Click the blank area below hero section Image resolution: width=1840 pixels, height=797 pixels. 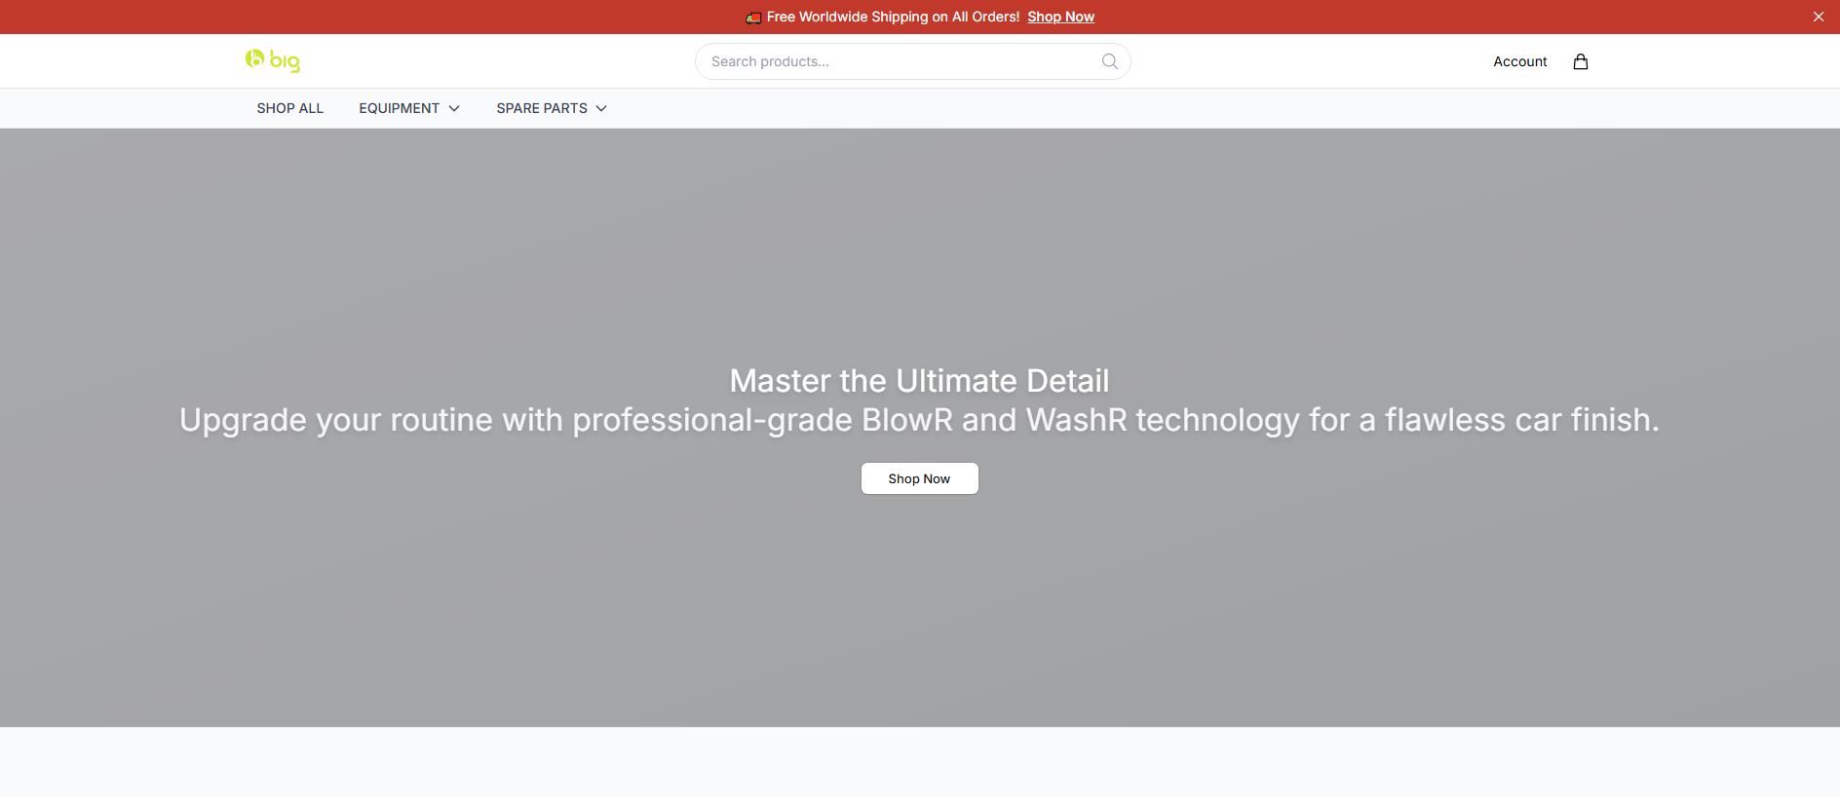(919, 762)
